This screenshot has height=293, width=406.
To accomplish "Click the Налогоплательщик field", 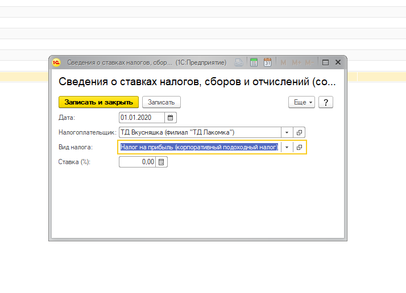I will tap(200, 132).
